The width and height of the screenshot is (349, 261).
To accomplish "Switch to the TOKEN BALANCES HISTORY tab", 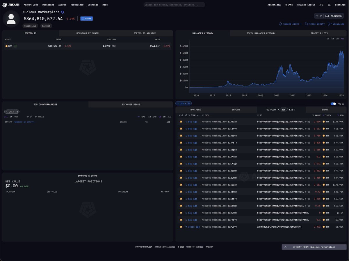I will pos(261,33).
